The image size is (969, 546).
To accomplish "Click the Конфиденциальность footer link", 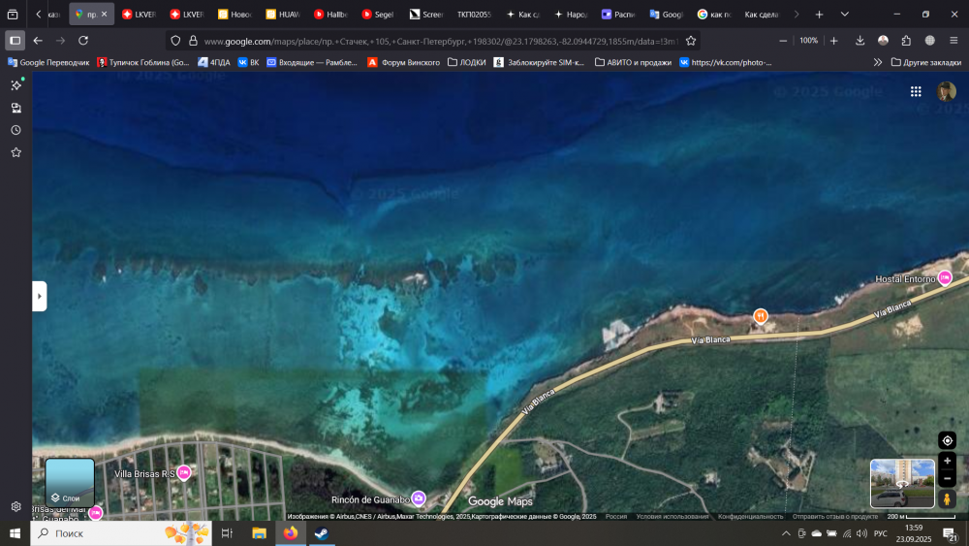I will pos(750,517).
